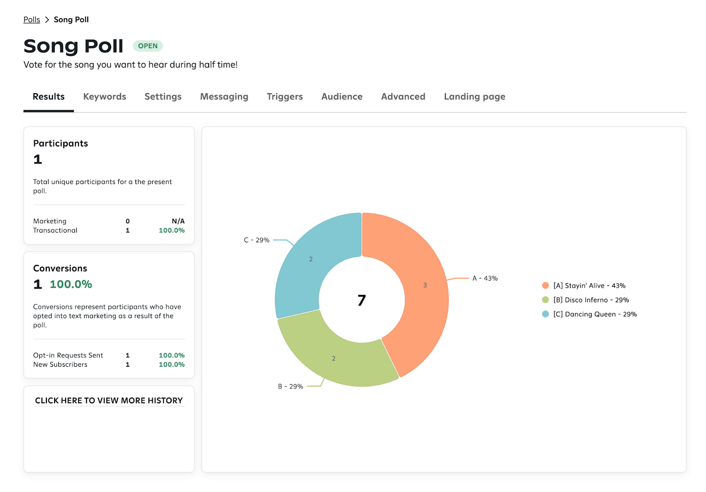Select the Triggers tab

coord(285,97)
